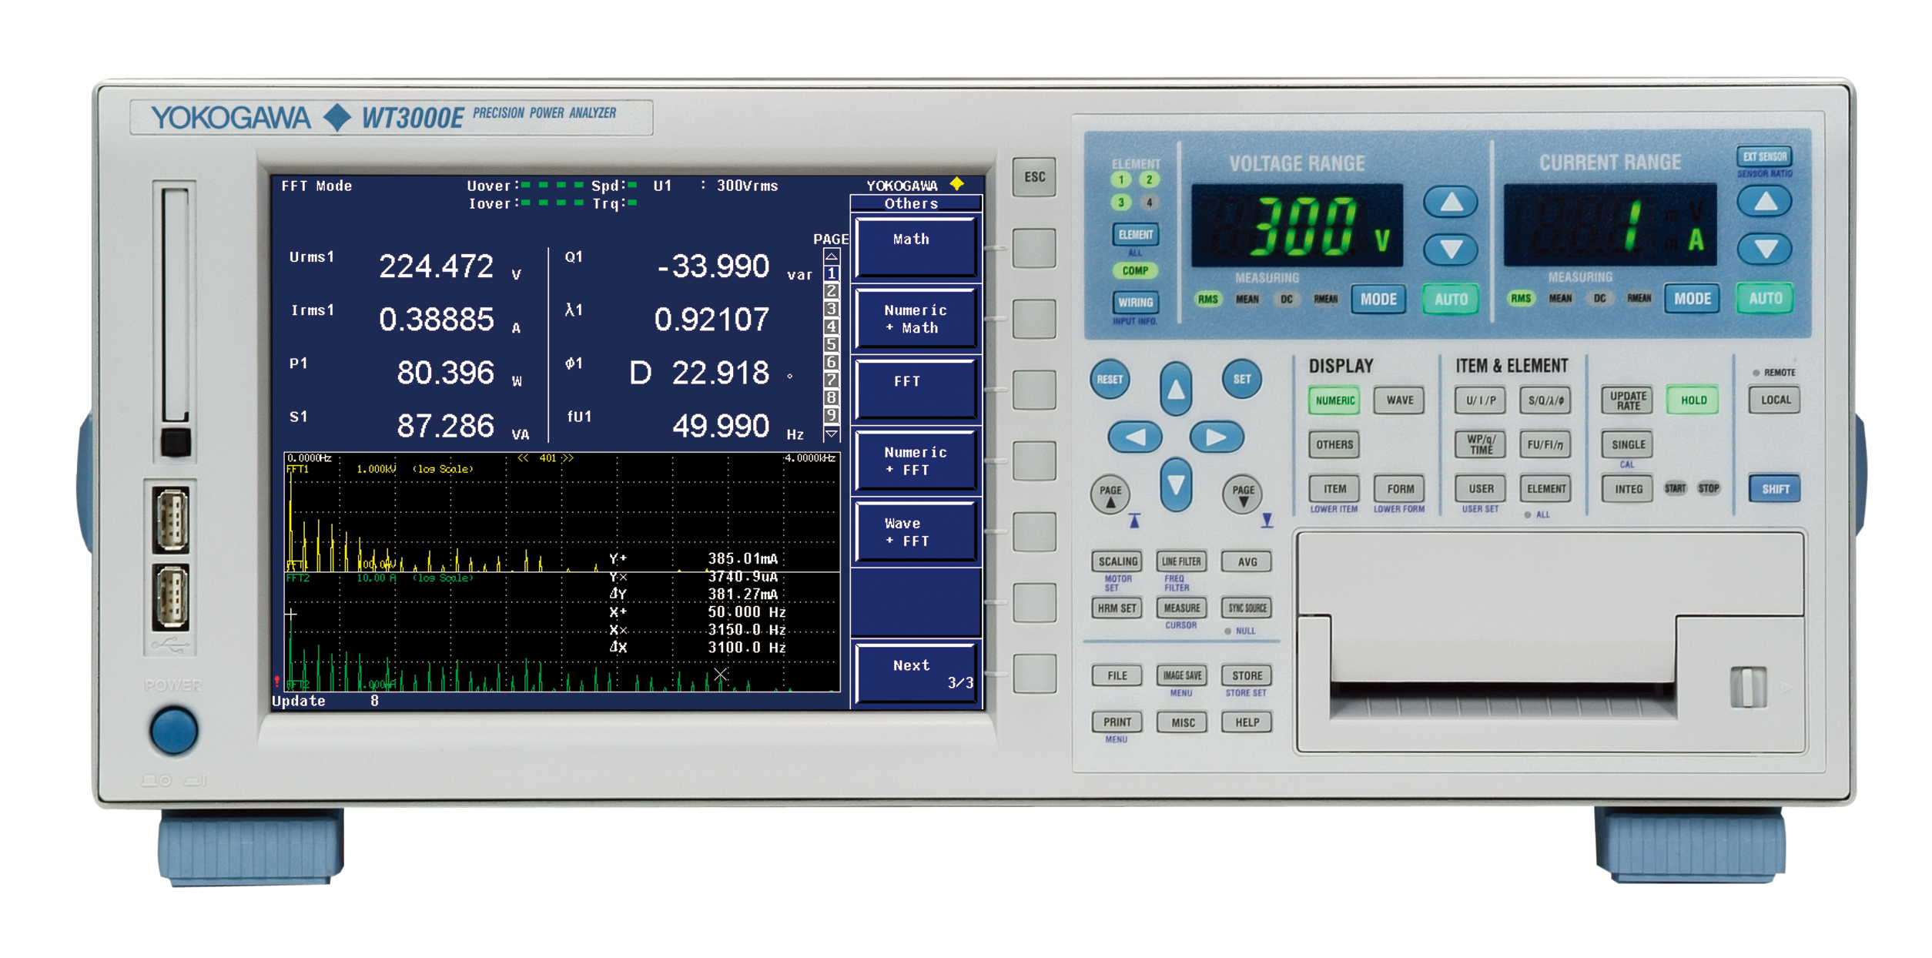Choose Wave + FFT display option
The image size is (1932, 958).
pos(915,532)
